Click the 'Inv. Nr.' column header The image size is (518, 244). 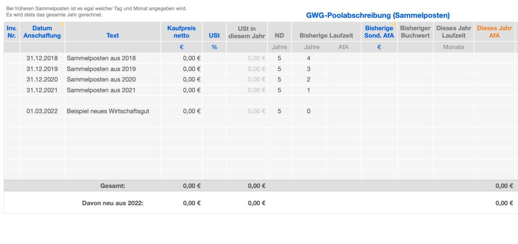click(11, 32)
